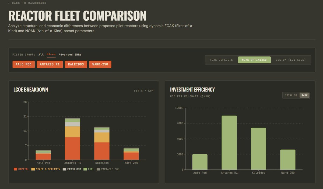The image size is (323, 189).
Task: Click the Capital legend color swatch
Action: pyautogui.click(x=15, y=169)
